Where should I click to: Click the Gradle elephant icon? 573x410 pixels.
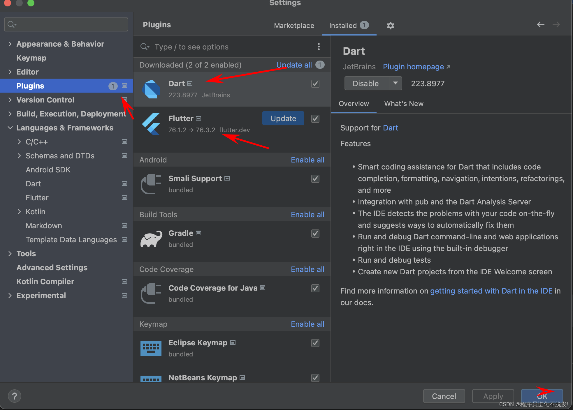click(x=151, y=239)
